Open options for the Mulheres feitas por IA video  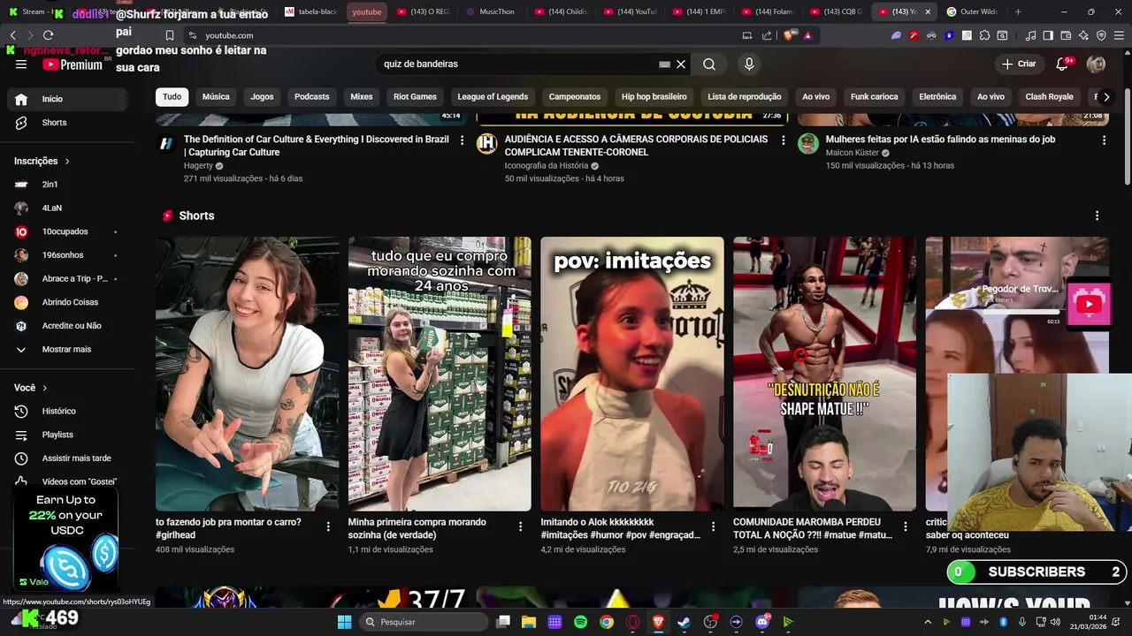pos(1104,140)
